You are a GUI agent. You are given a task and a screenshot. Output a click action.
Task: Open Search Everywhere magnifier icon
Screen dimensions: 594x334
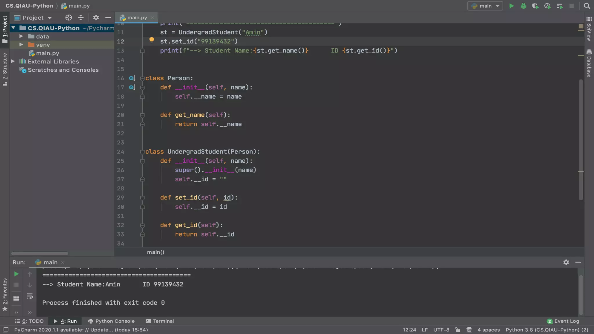coord(587,6)
